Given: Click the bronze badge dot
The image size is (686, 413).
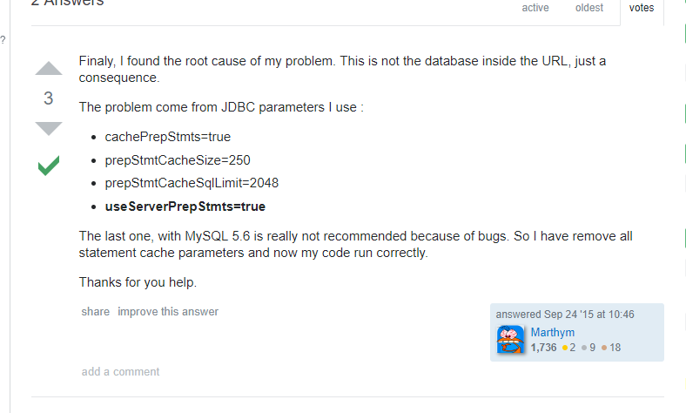Looking at the screenshot, I should pos(603,348).
